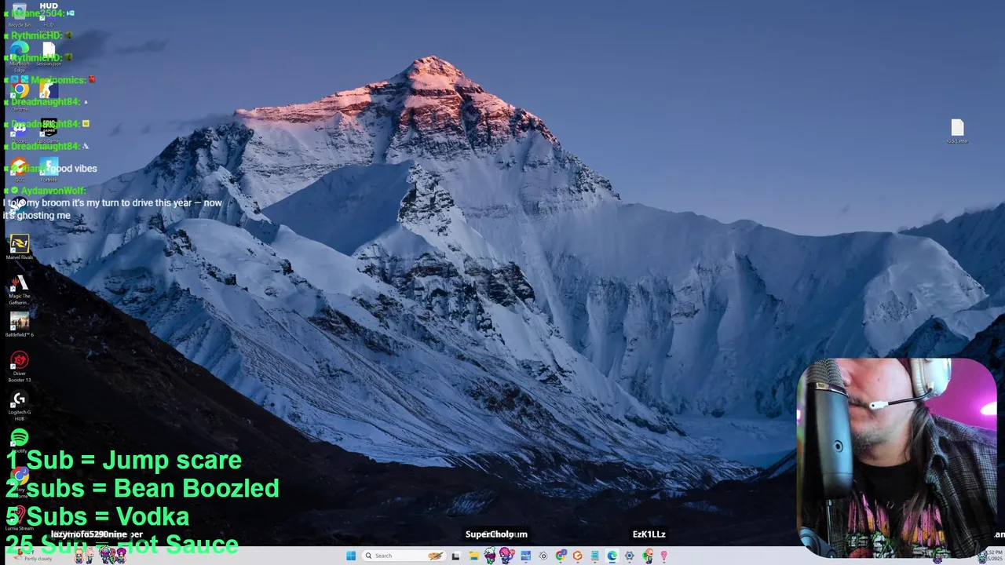Click the Dreadnaught84 chat username in the first Dreadnaught84 message
1005x565 pixels.
[x=46, y=102]
